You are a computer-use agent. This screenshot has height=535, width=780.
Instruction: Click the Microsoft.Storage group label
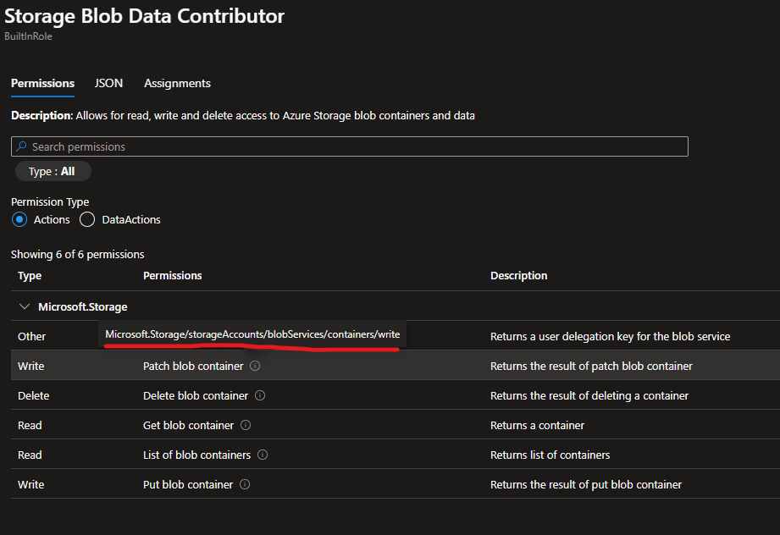(x=83, y=306)
